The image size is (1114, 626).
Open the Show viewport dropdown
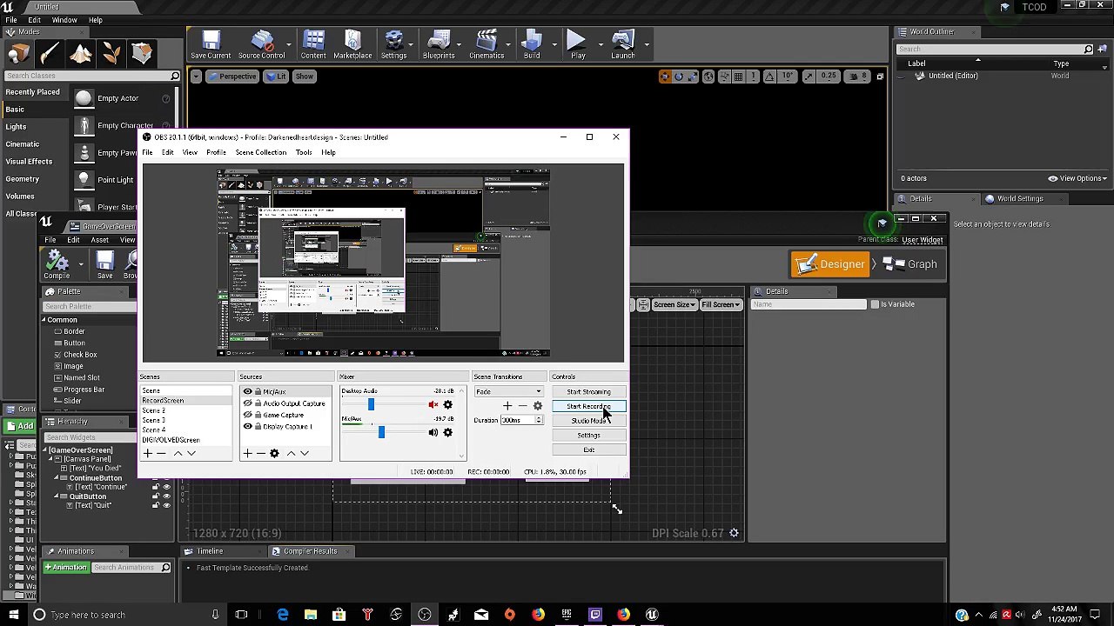(304, 77)
